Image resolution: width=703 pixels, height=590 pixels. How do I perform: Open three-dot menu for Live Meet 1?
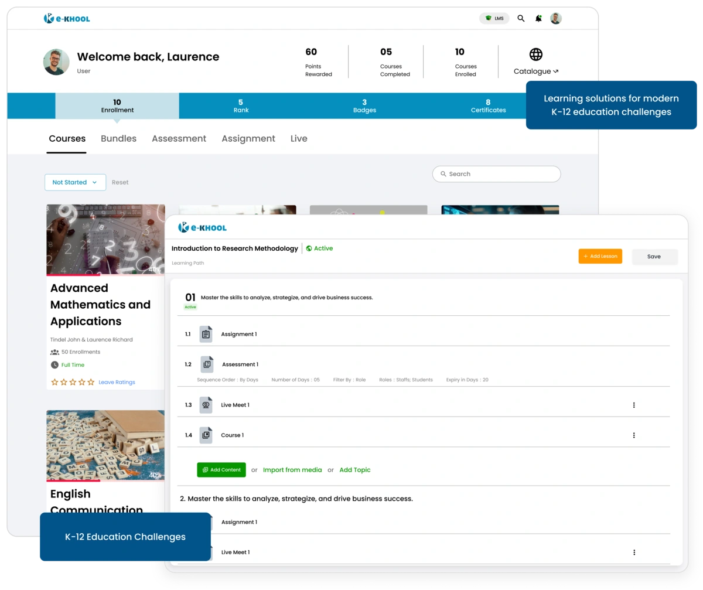633,405
